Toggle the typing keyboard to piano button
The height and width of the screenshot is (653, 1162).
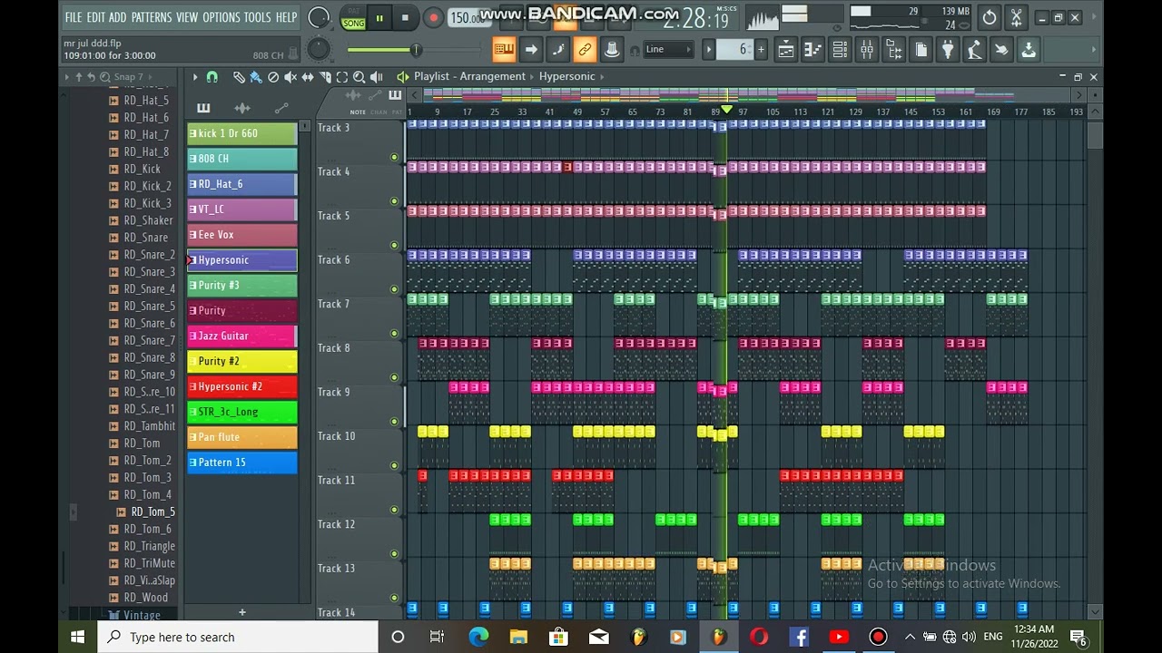[x=504, y=50]
